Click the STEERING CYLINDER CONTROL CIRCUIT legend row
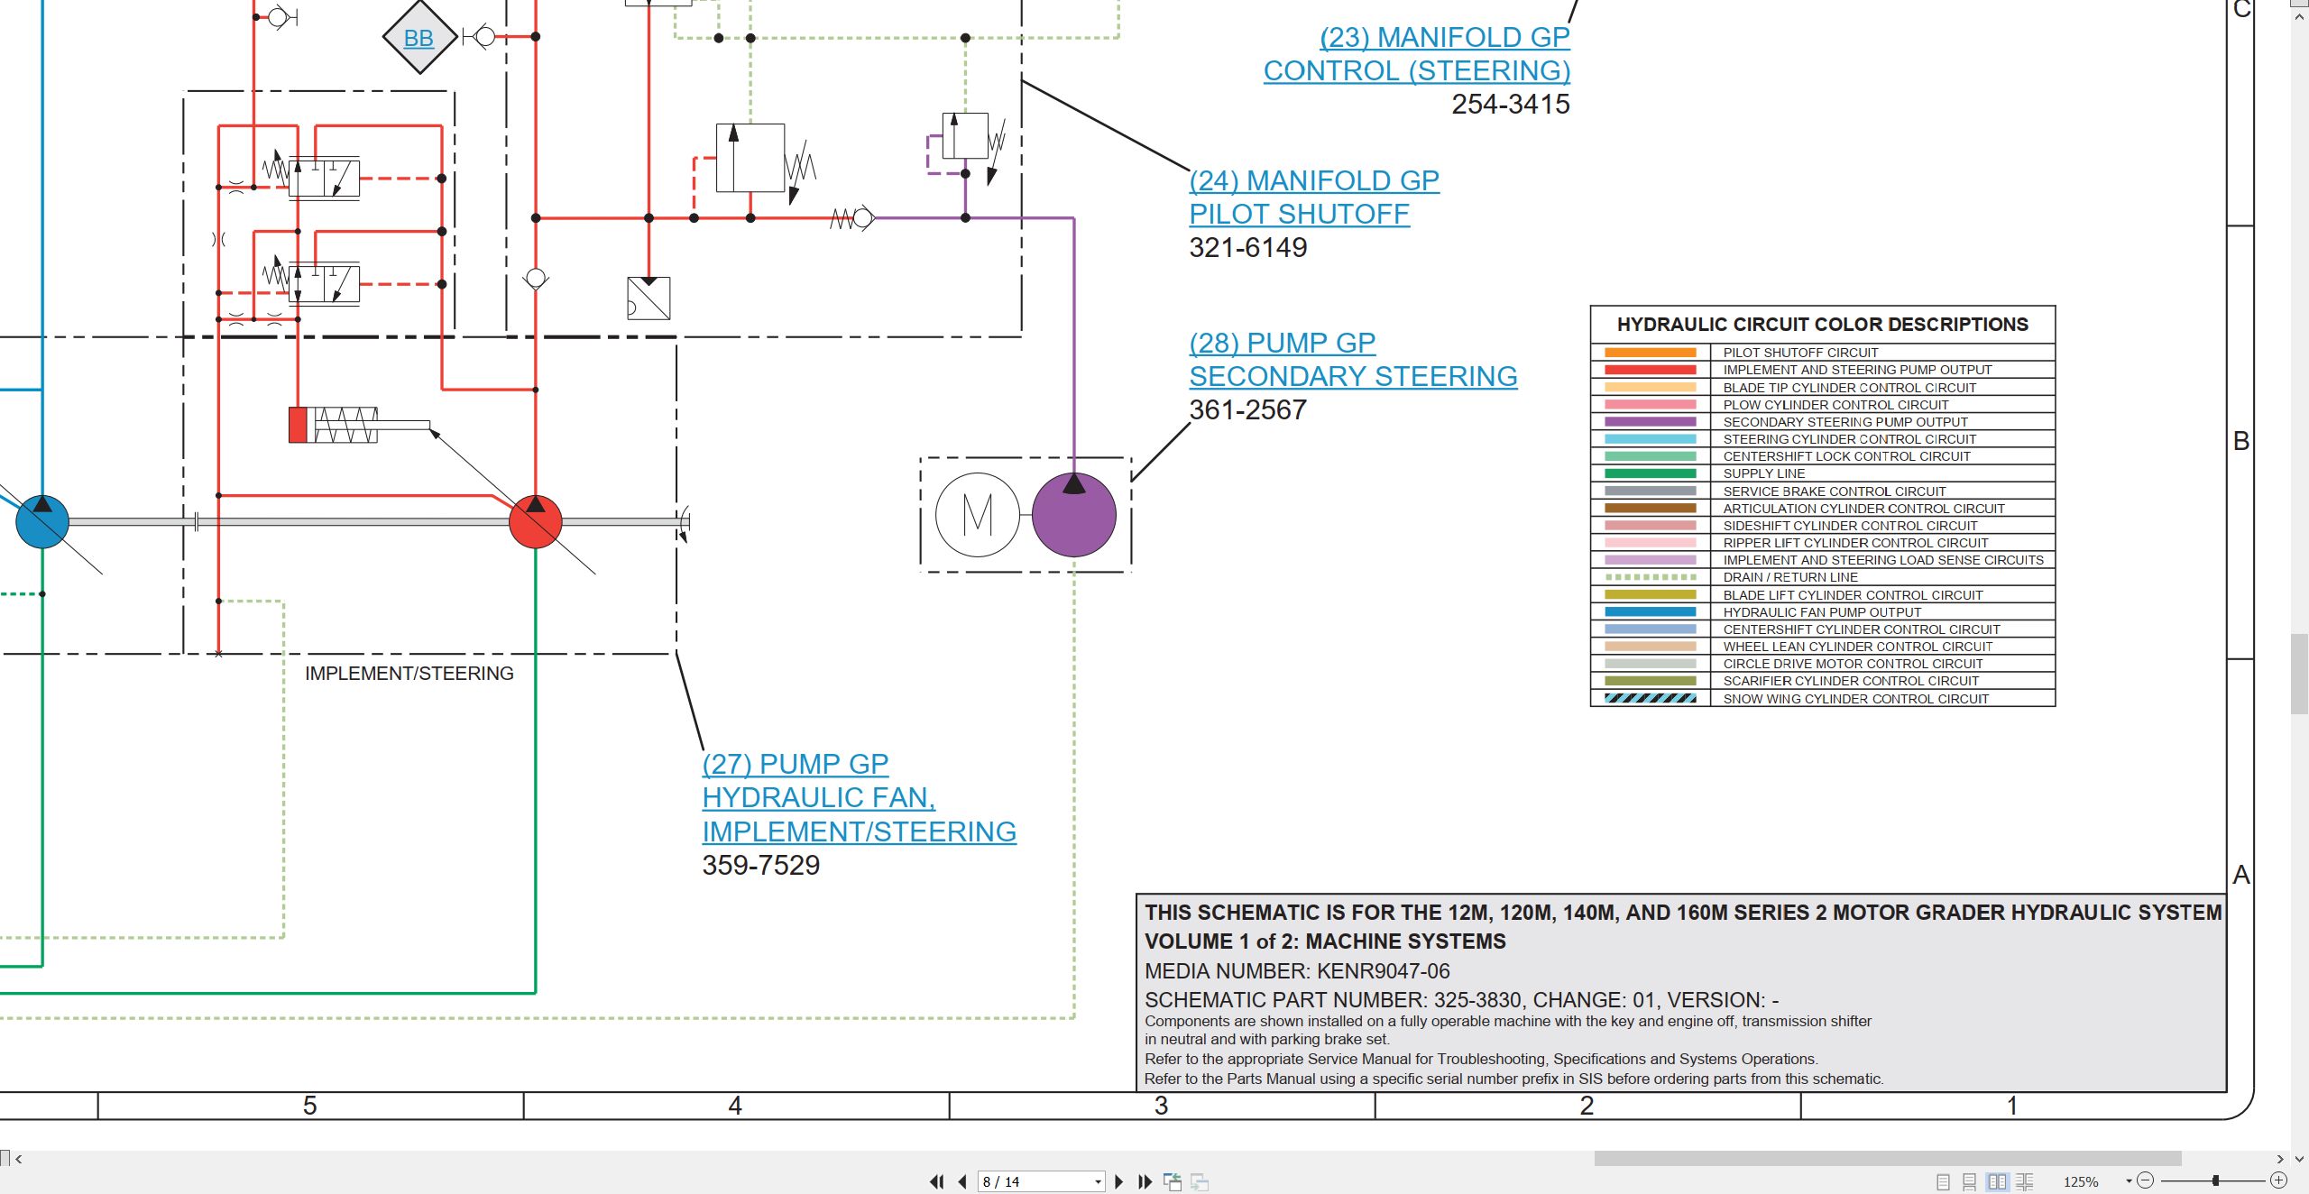The width and height of the screenshot is (2309, 1194). coord(1823,439)
